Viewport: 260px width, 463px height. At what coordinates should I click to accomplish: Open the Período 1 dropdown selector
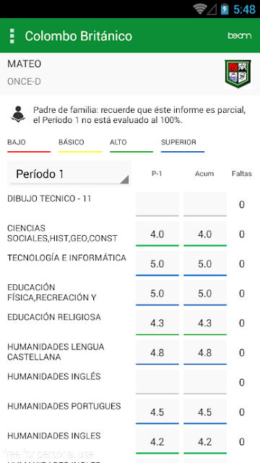click(x=69, y=174)
